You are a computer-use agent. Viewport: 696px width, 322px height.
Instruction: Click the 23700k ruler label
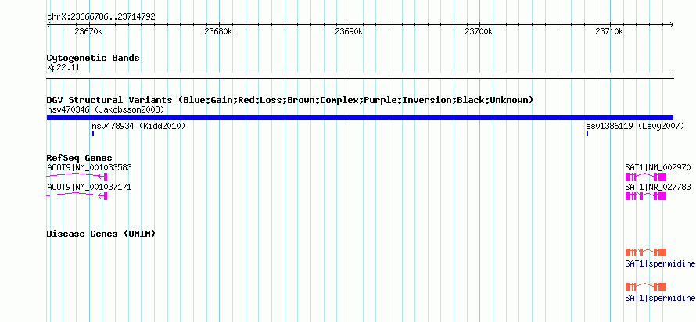(479, 32)
